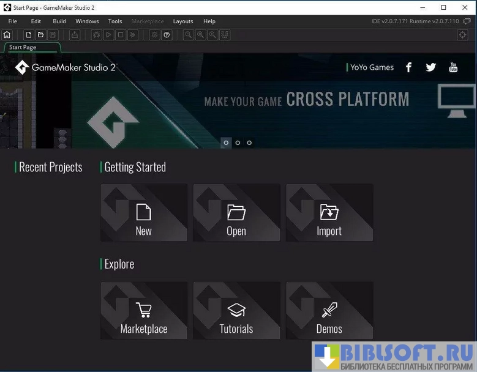
Task: Select the second banner slide dot
Action: 238,143
